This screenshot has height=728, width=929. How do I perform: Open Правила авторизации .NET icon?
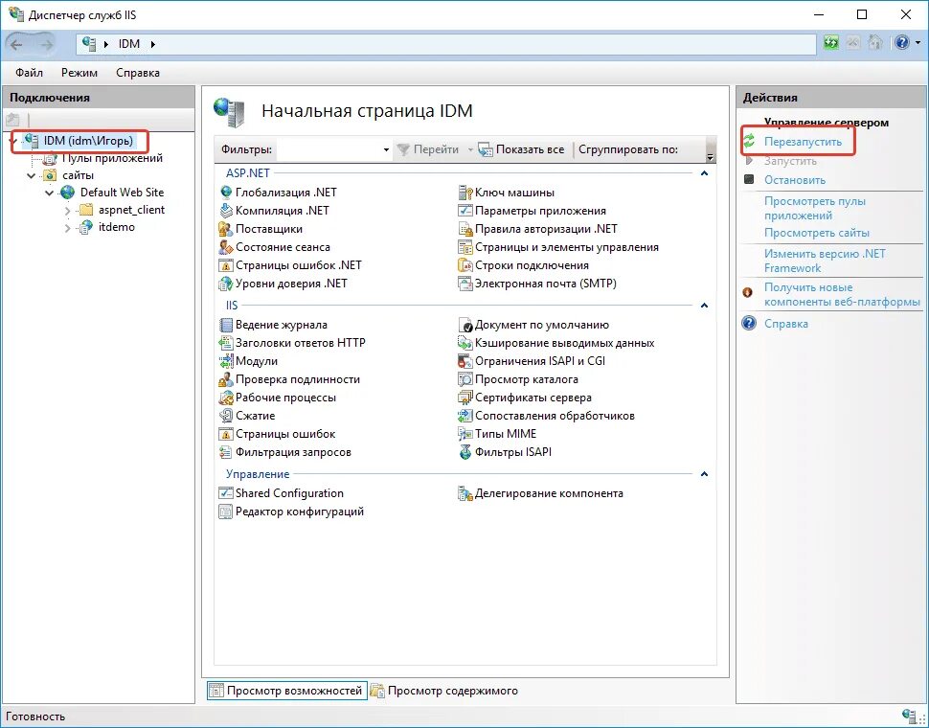tap(465, 229)
